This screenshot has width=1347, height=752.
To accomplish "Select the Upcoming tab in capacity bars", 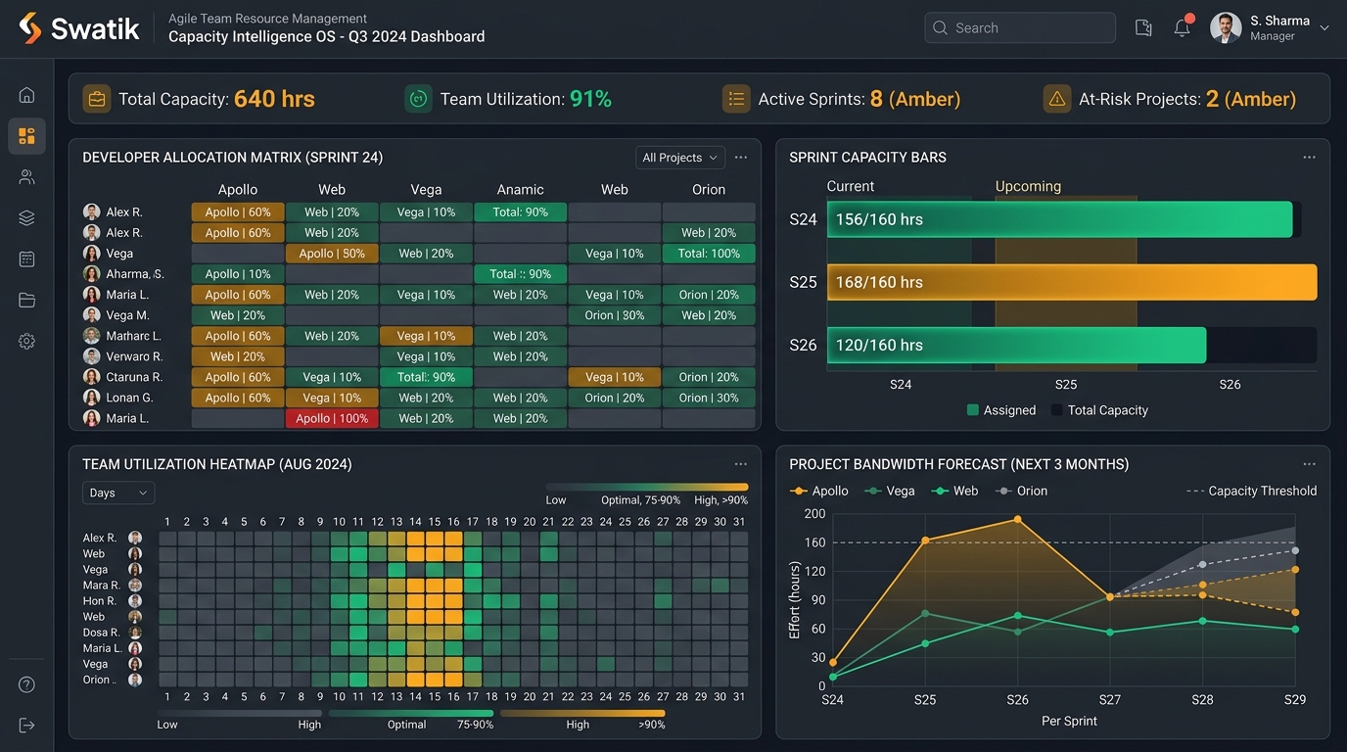I will coord(1028,186).
